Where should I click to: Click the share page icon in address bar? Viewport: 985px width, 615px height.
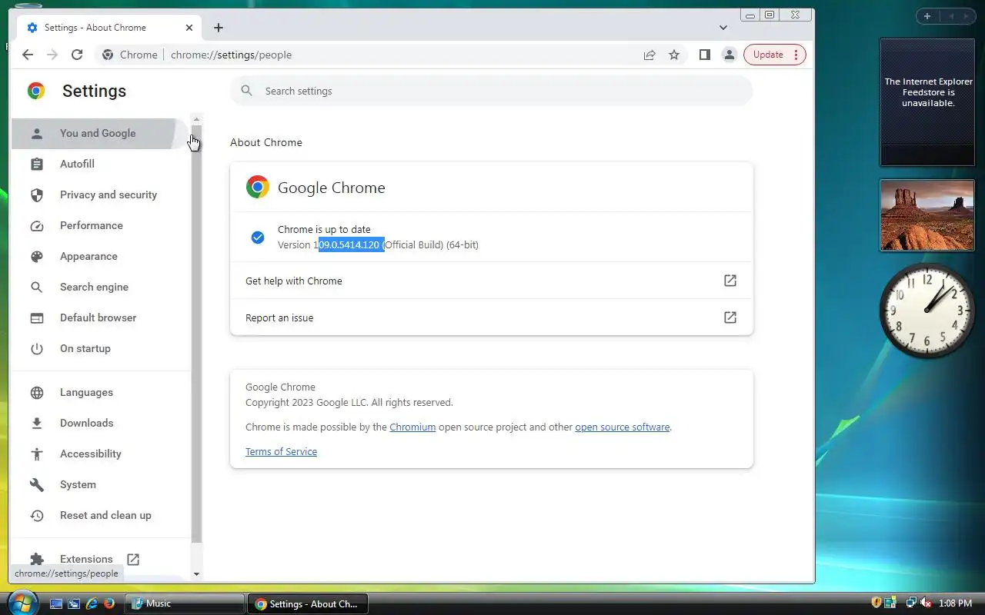[649, 55]
